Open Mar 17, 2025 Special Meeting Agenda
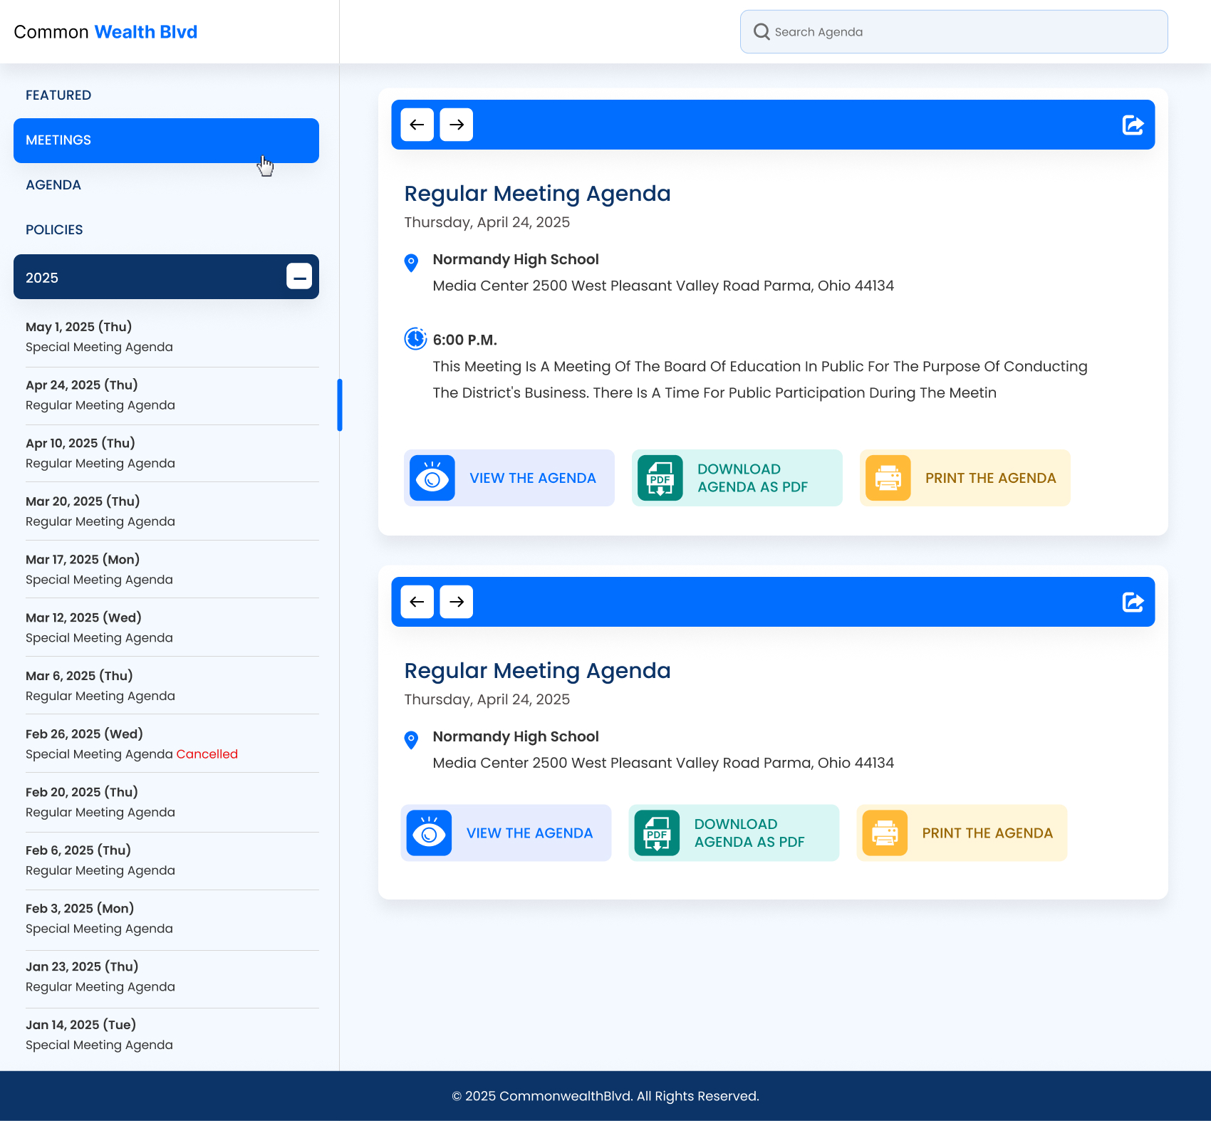 coord(172,570)
